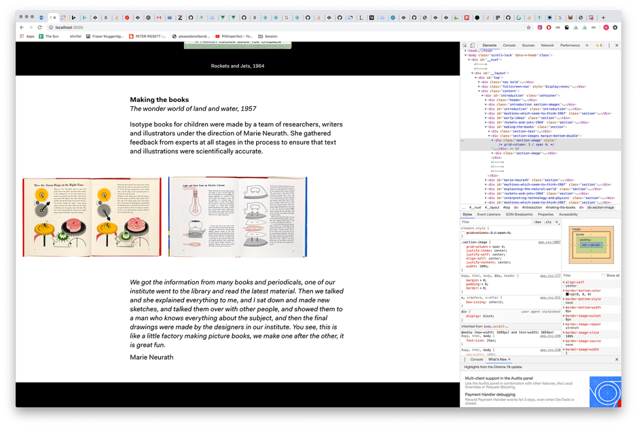Click the browser back arrow
This screenshot has height=428, width=637.
(22, 27)
